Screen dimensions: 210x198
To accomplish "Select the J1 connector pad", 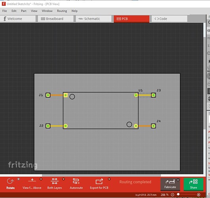I will coord(48,95).
